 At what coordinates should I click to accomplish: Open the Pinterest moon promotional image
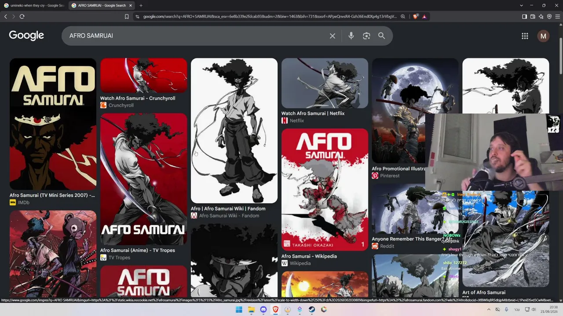click(x=415, y=111)
